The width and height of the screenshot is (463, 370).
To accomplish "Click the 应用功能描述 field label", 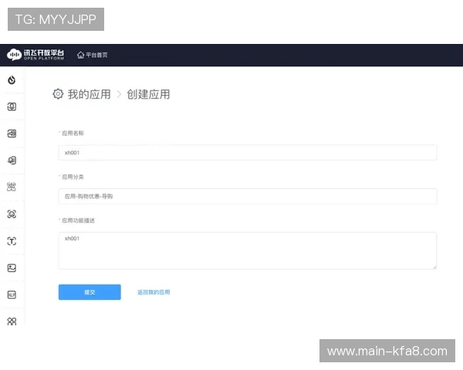I will pyautogui.click(x=78, y=220).
